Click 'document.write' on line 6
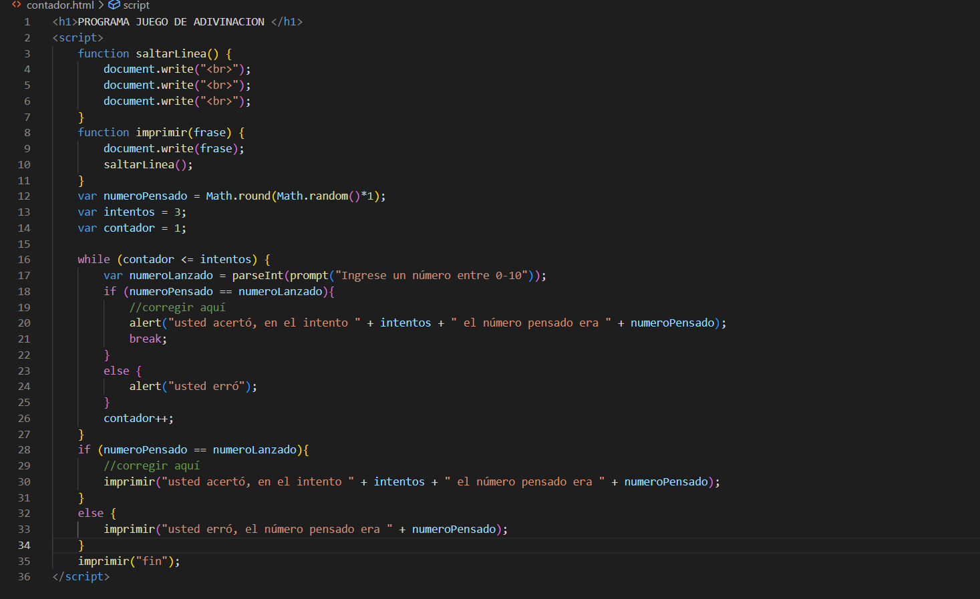 point(148,102)
